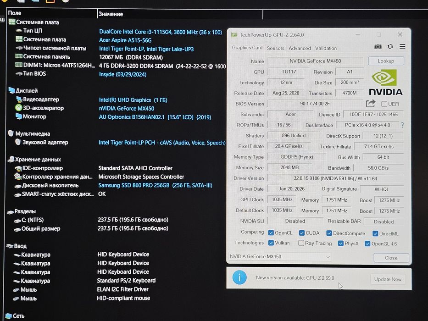Toggle the DirectML checkbox

pyautogui.click(x=375, y=233)
